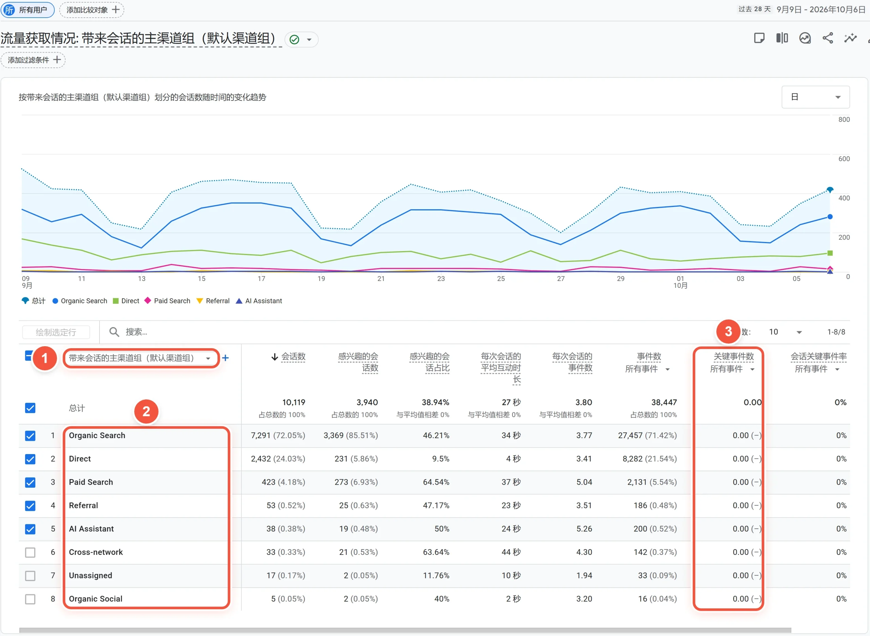Click the trend sparkle icon
The width and height of the screenshot is (870, 636).
[850, 38]
